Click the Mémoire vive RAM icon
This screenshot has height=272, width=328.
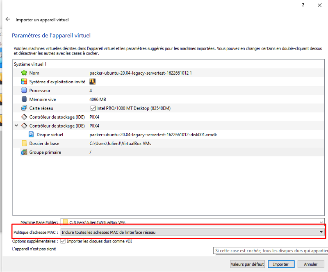tap(24, 99)
